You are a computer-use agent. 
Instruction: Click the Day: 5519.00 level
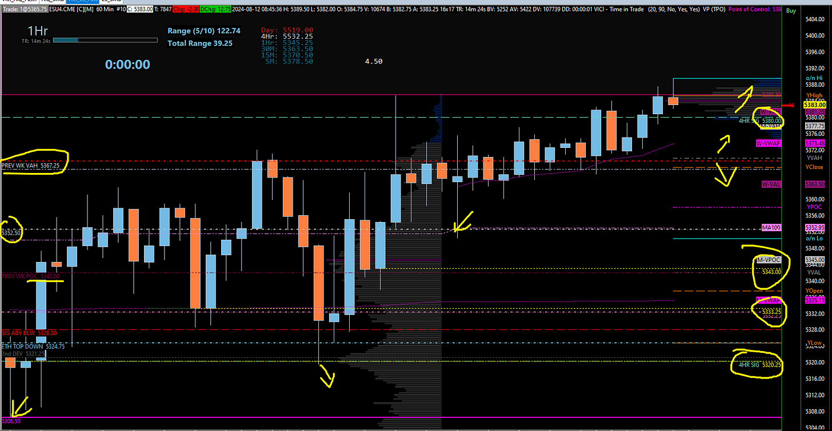click(287, 30)
